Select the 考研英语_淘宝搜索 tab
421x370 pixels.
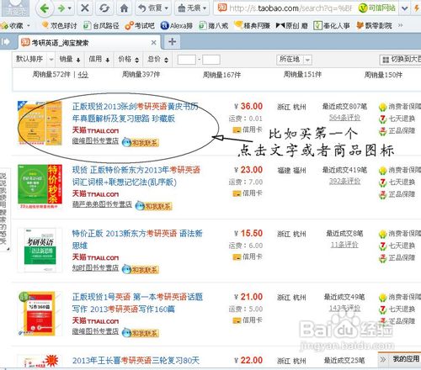pos(90,43)
